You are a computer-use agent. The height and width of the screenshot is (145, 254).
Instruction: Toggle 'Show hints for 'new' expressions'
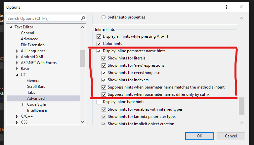click(104, 65)
